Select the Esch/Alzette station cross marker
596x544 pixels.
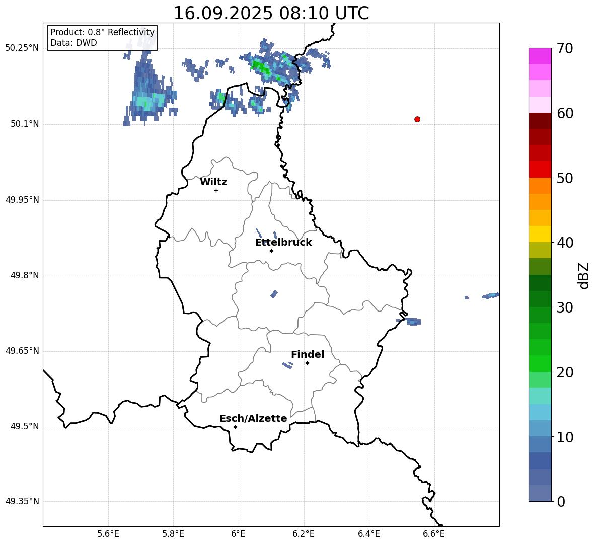235,427
